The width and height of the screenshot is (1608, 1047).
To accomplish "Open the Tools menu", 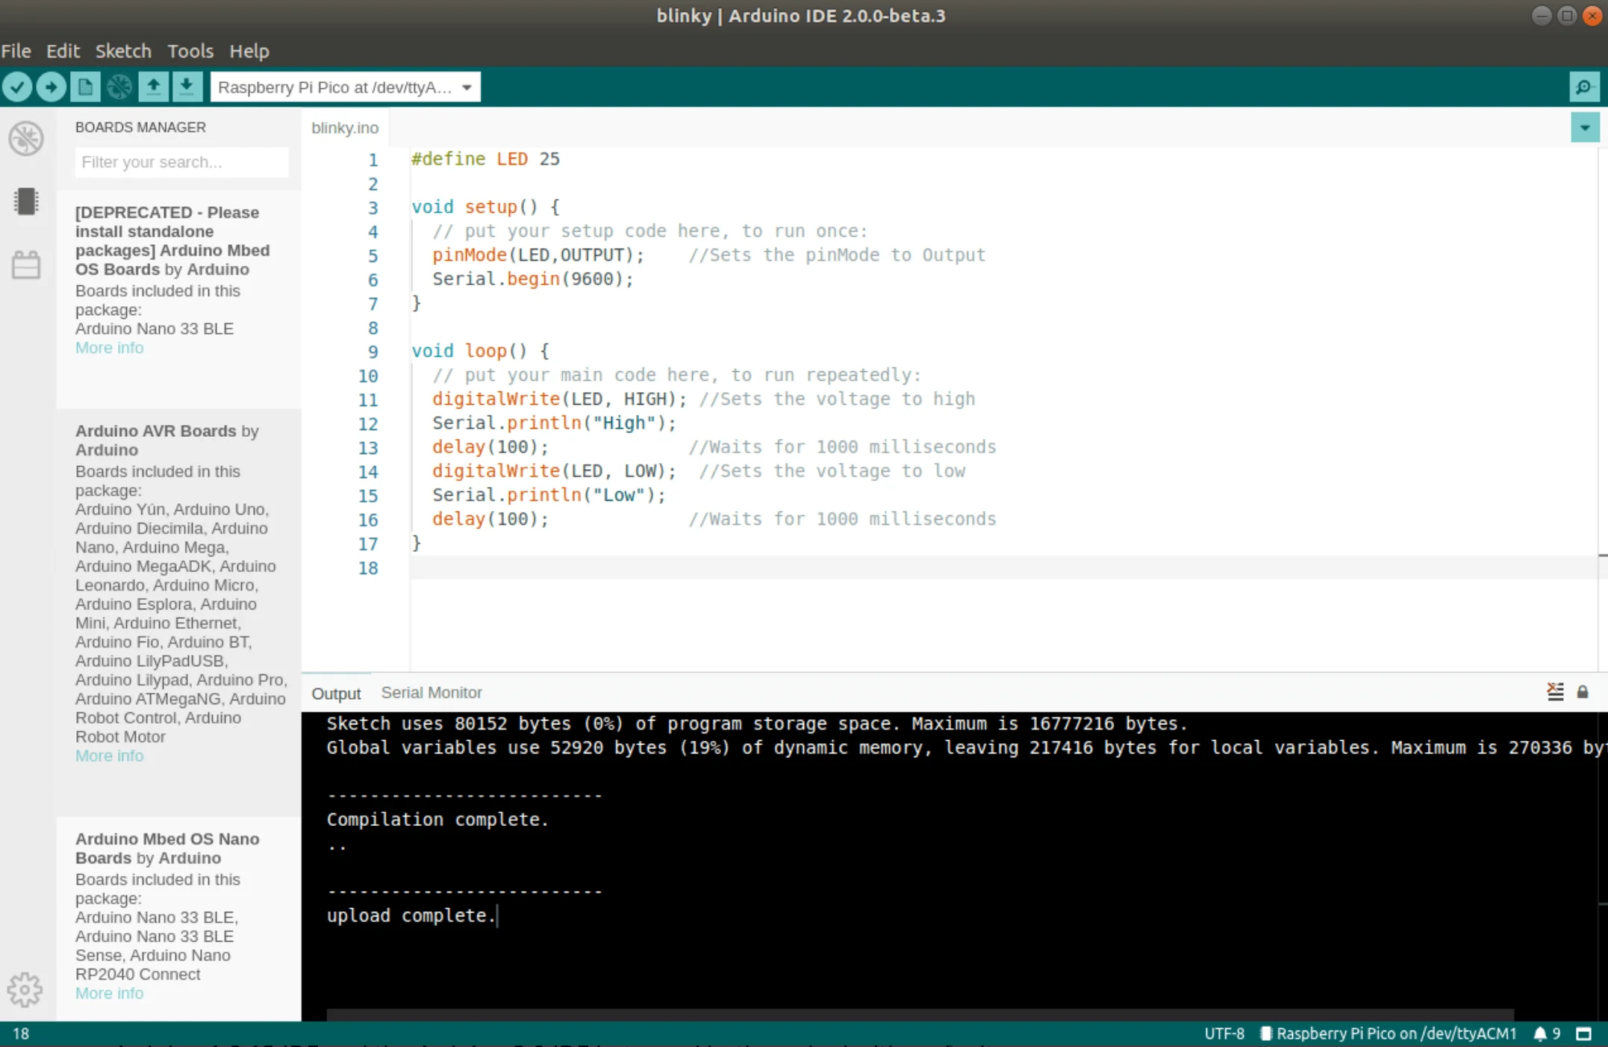I will (x=190, y=51).
